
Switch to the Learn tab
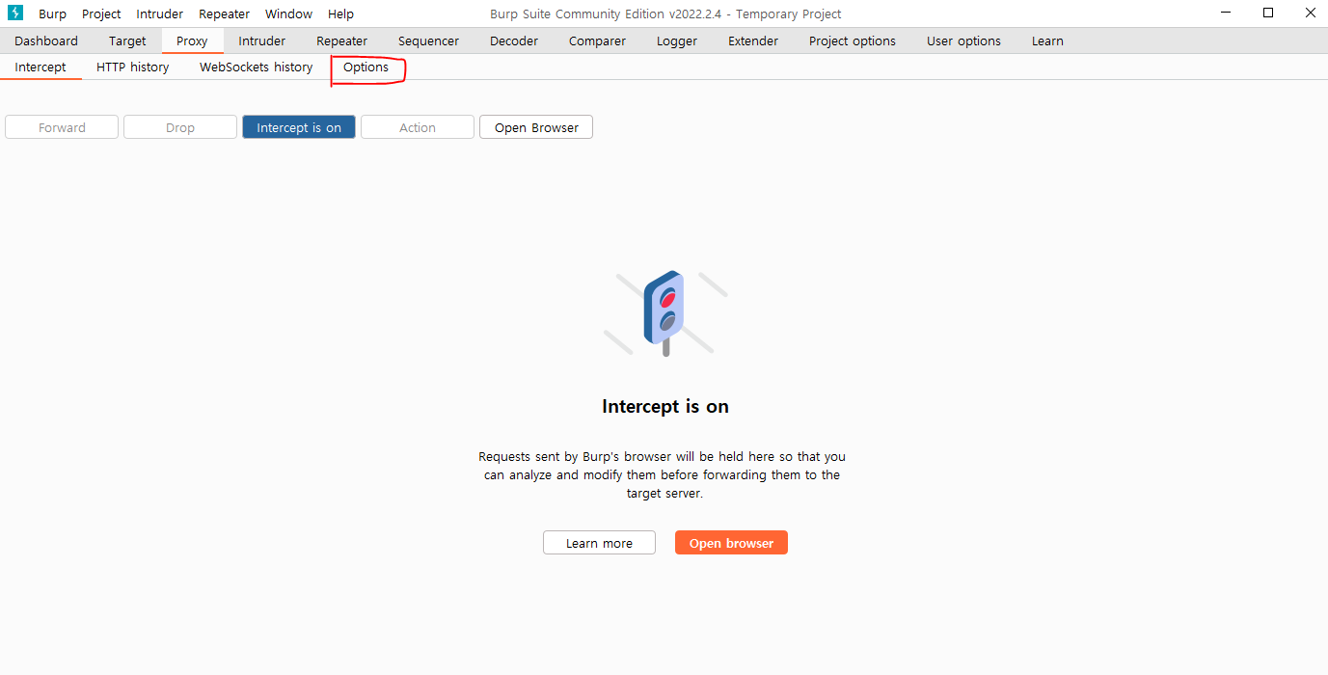(x=1047, y=40)
